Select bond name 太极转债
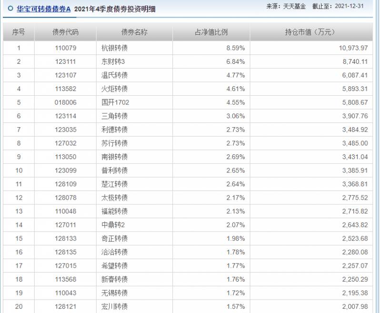Viewport: 381px width, 313px height. pos(114,198)
